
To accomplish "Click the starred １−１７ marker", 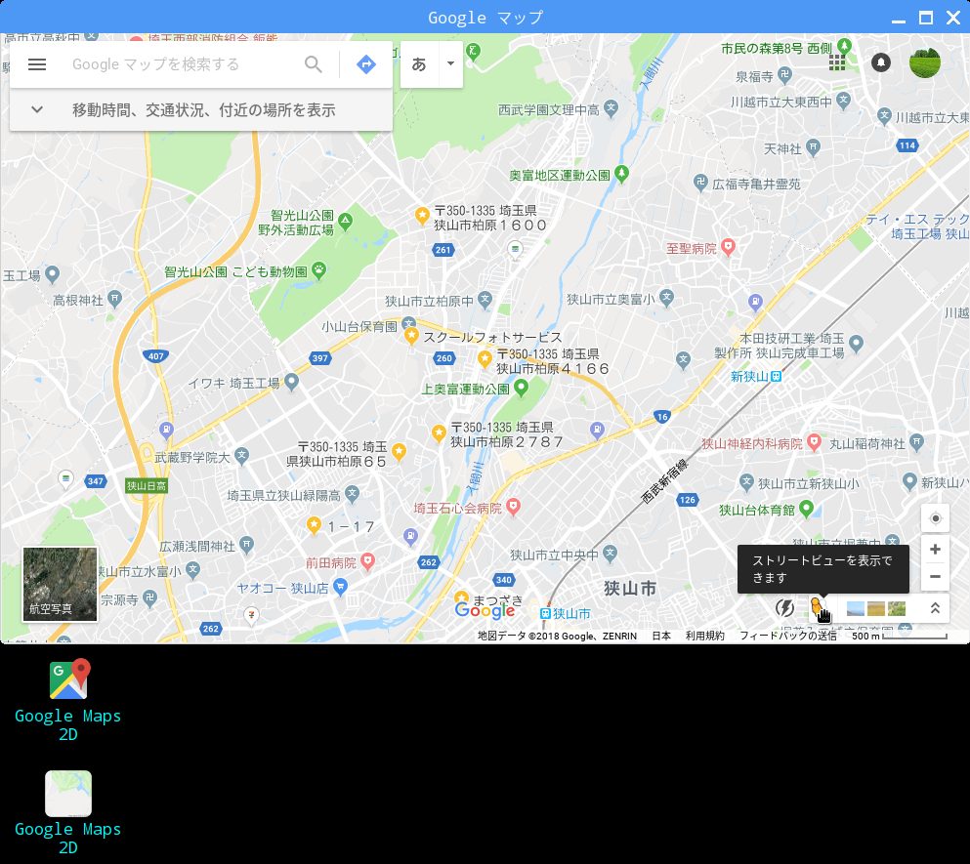I will coord(315,525).
